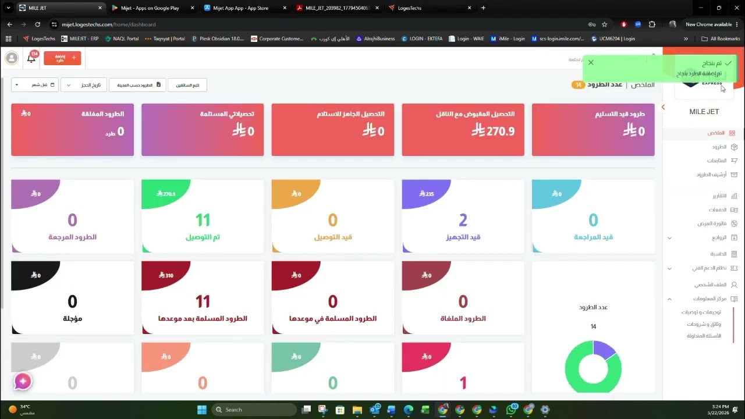Switch to Mijet App Store browser tab
This screenshot has width=745, height=419.
244,8
